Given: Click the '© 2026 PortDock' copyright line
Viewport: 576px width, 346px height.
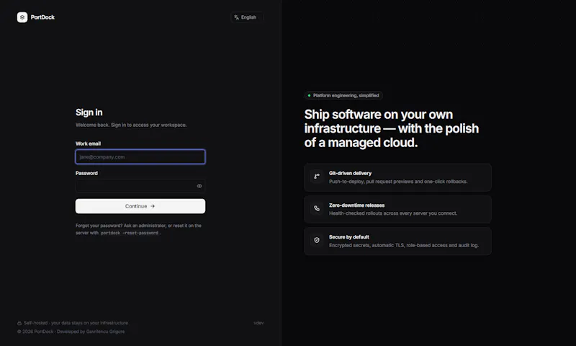Looking at the screenshot, I should tap(71, 332).
